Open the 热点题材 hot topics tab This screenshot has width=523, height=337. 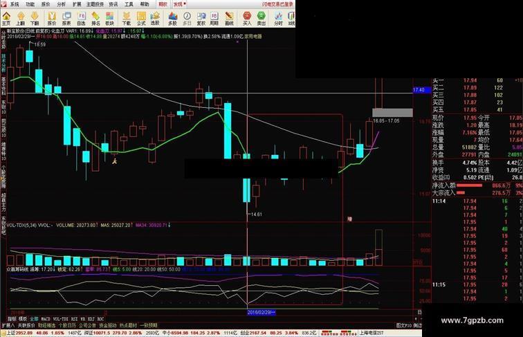[128, 325]
